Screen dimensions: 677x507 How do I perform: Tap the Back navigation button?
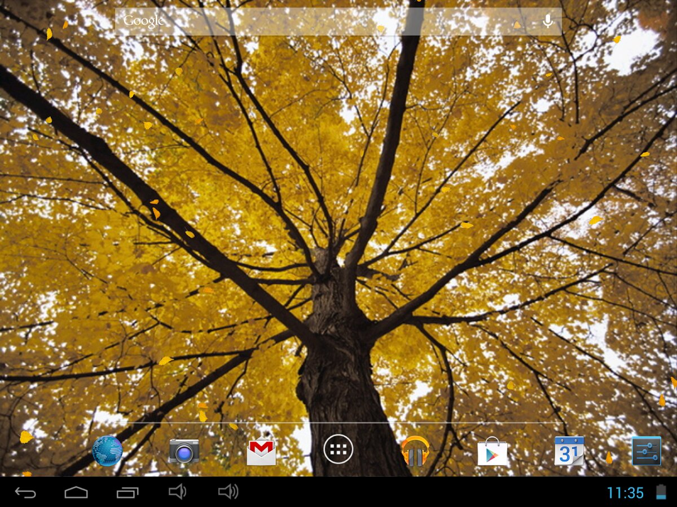(25, 493)
